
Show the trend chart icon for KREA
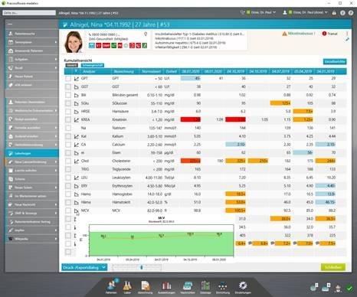point(77,119)
